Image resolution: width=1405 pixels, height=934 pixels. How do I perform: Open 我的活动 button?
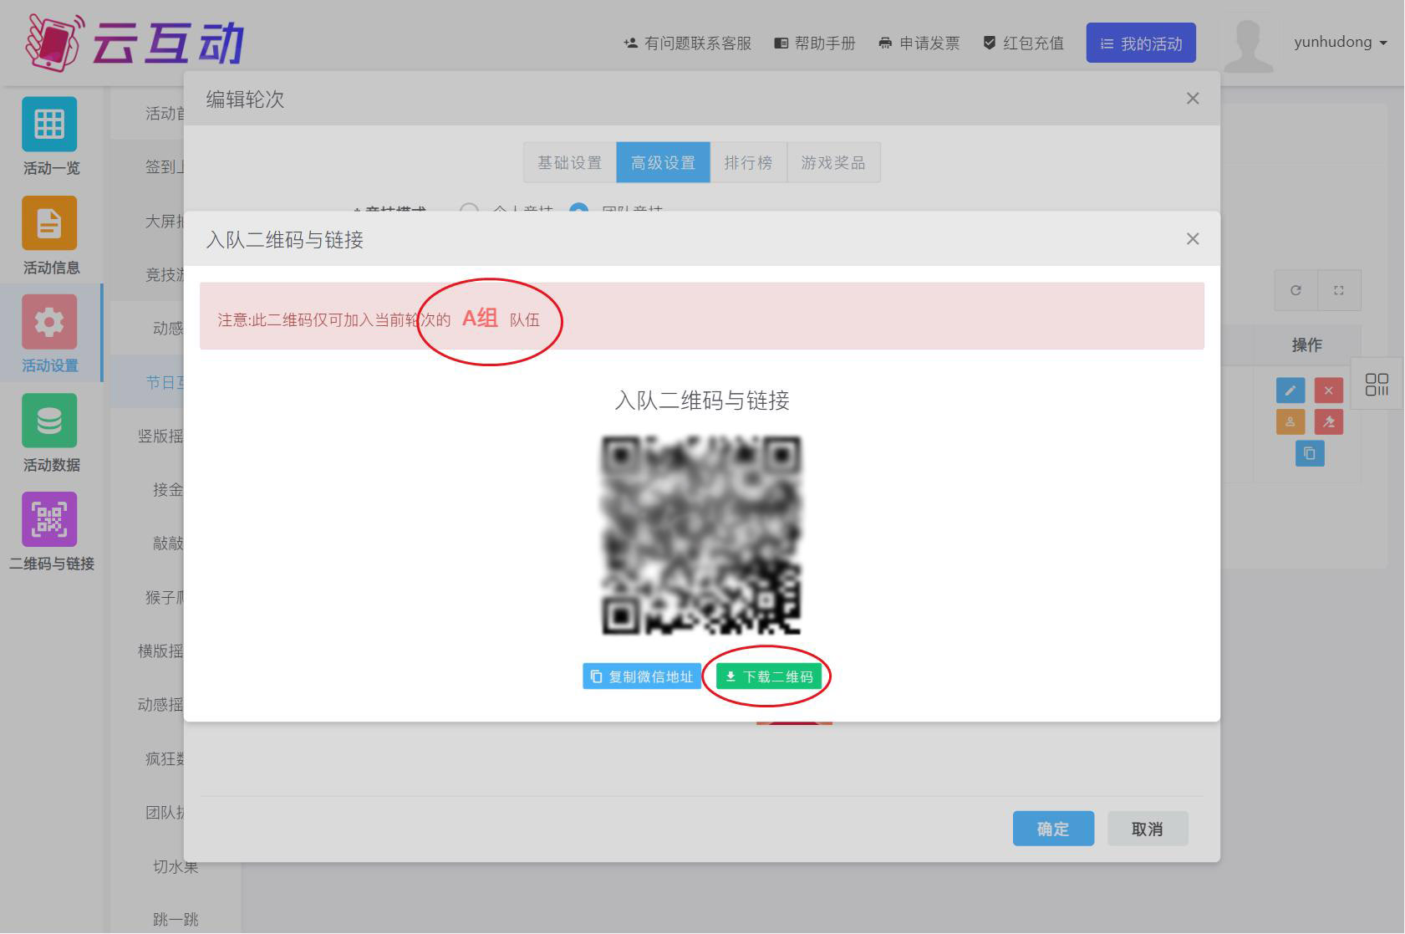point(1141,43)
